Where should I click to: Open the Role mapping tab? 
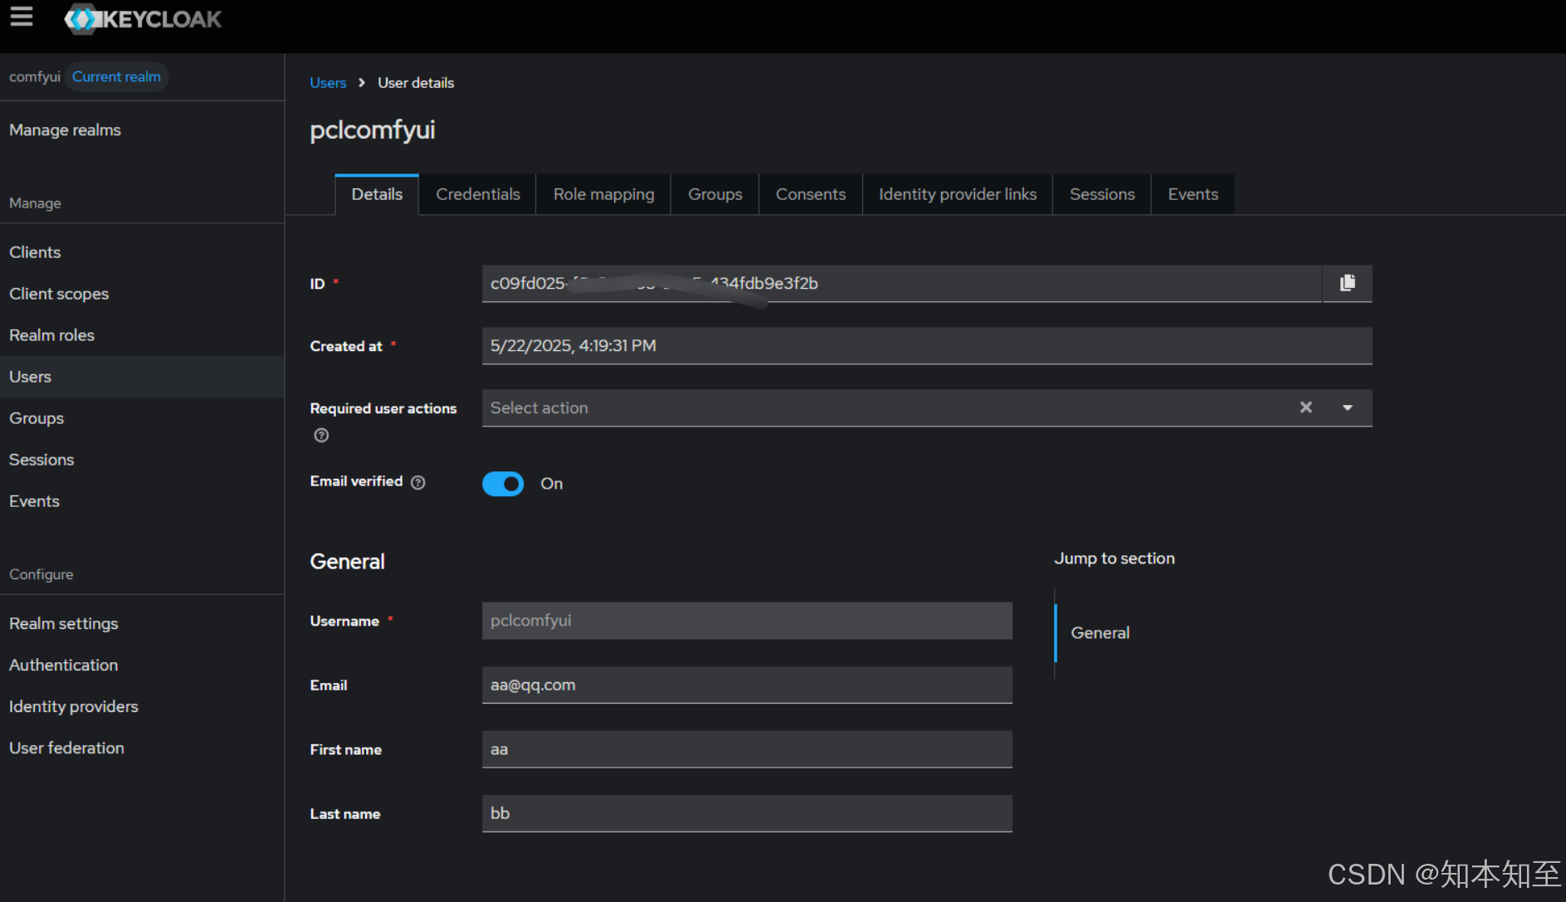point(603,194)
